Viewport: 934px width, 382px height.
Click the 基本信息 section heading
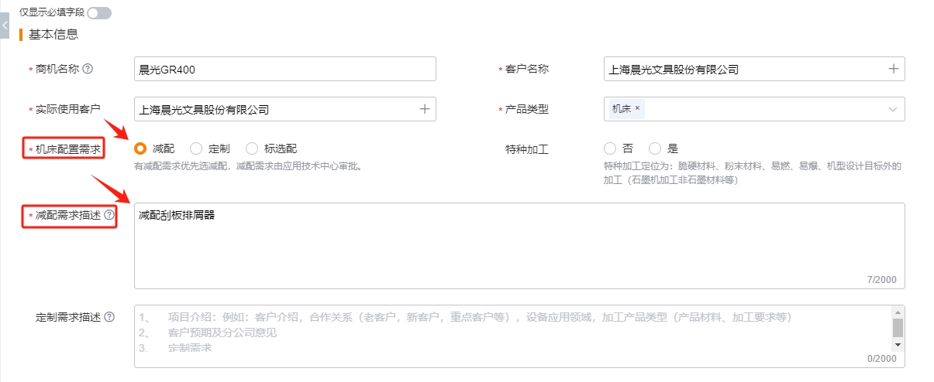tap(53, 34)
